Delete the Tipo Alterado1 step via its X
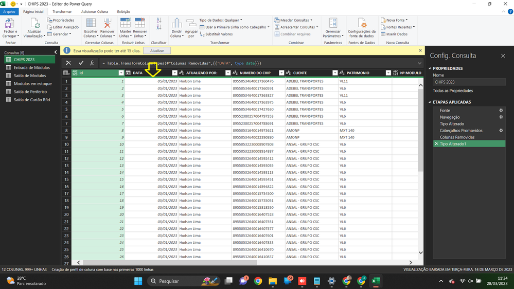Image resolution: width=514 pixels, height=289 pixels. click(436, 144)
